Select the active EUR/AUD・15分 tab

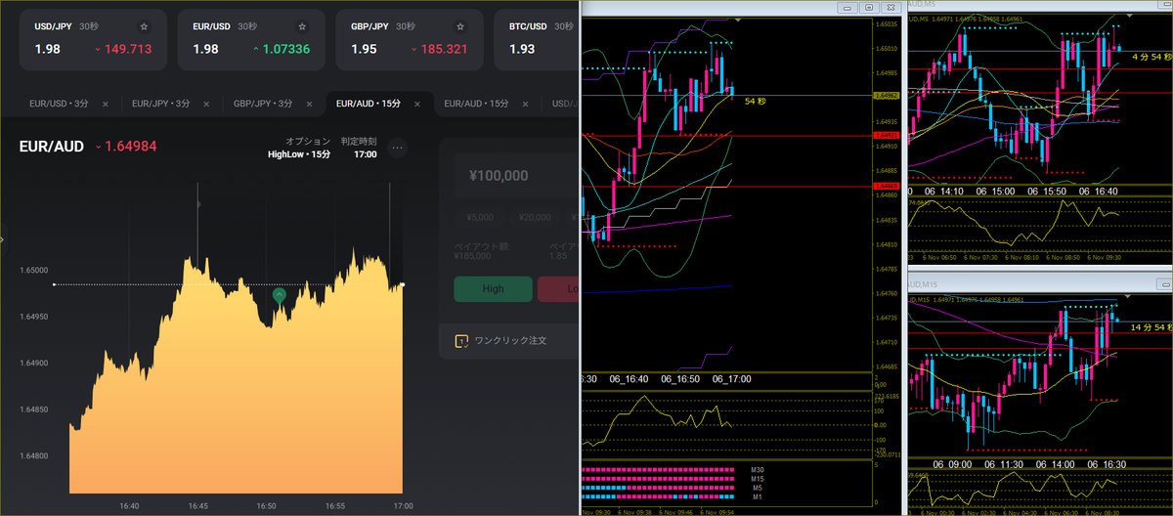point(368,104)
